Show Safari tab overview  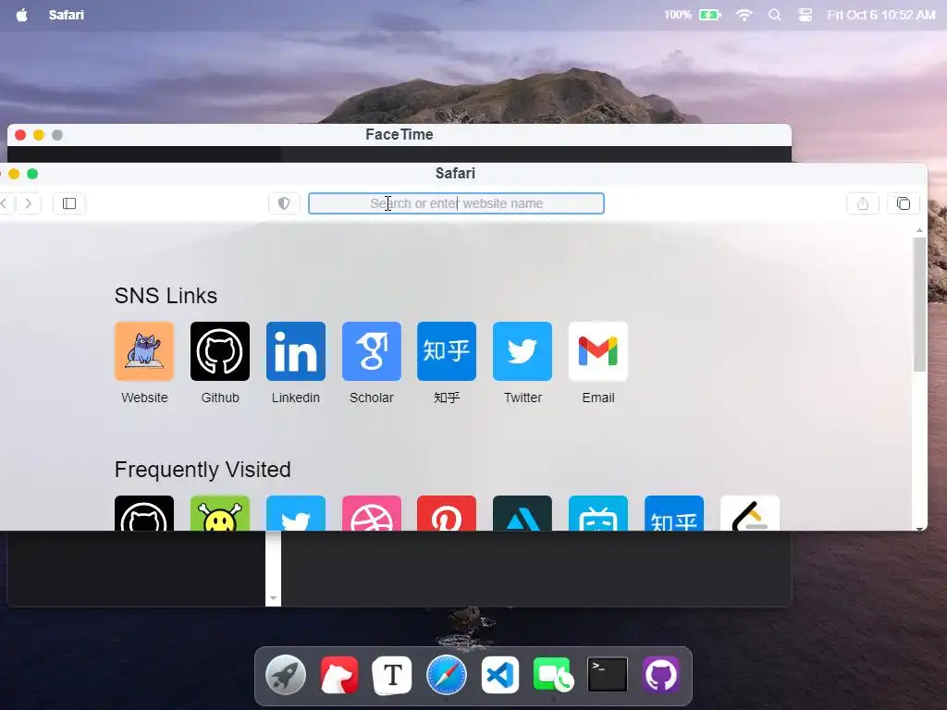[x=904, y=203]
